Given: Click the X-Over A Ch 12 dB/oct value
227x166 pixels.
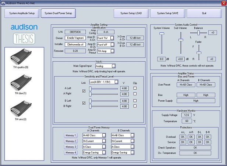Looking at the screenshot, I should tap(135, 38).
